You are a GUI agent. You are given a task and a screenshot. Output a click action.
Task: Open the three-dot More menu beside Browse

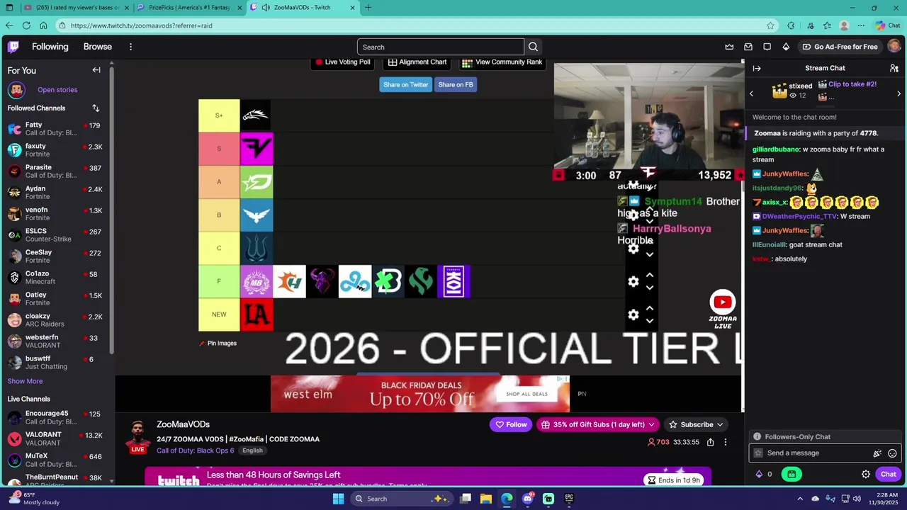130,47
